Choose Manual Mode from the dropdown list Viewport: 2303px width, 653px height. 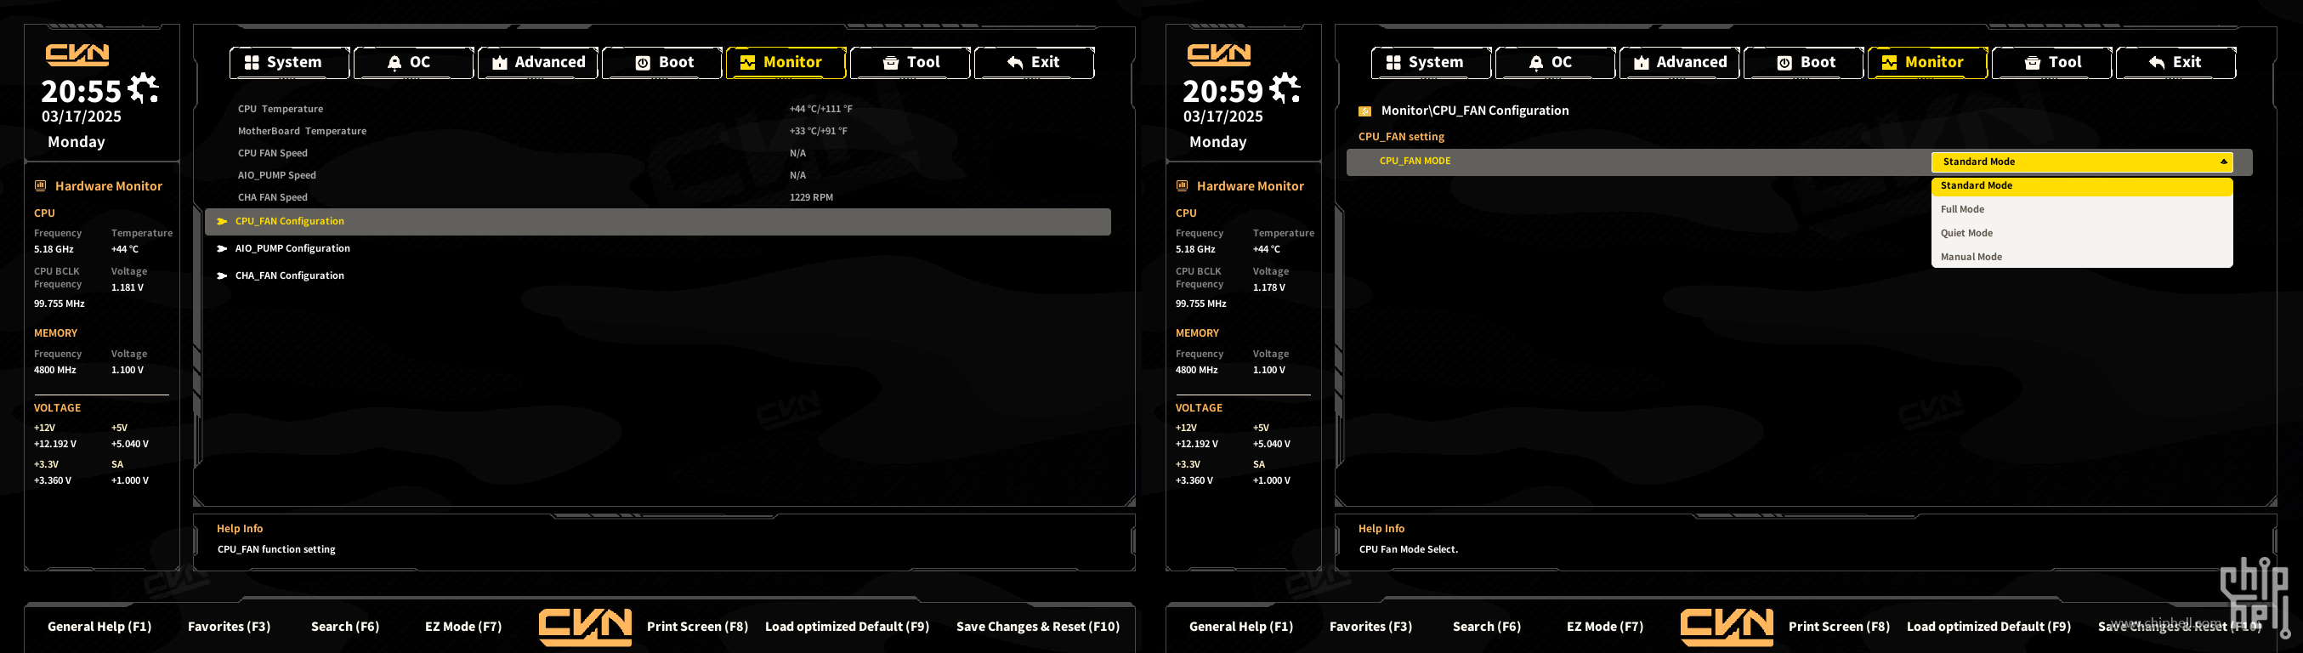coord(2082,258)
